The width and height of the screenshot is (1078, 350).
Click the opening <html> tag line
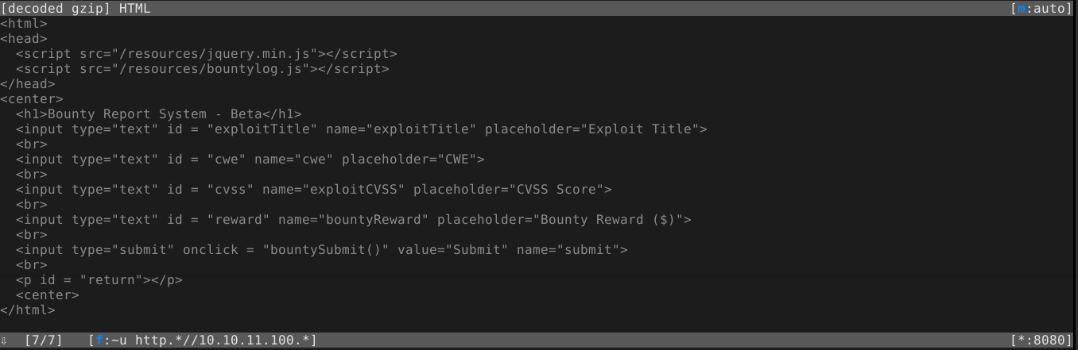24,24
